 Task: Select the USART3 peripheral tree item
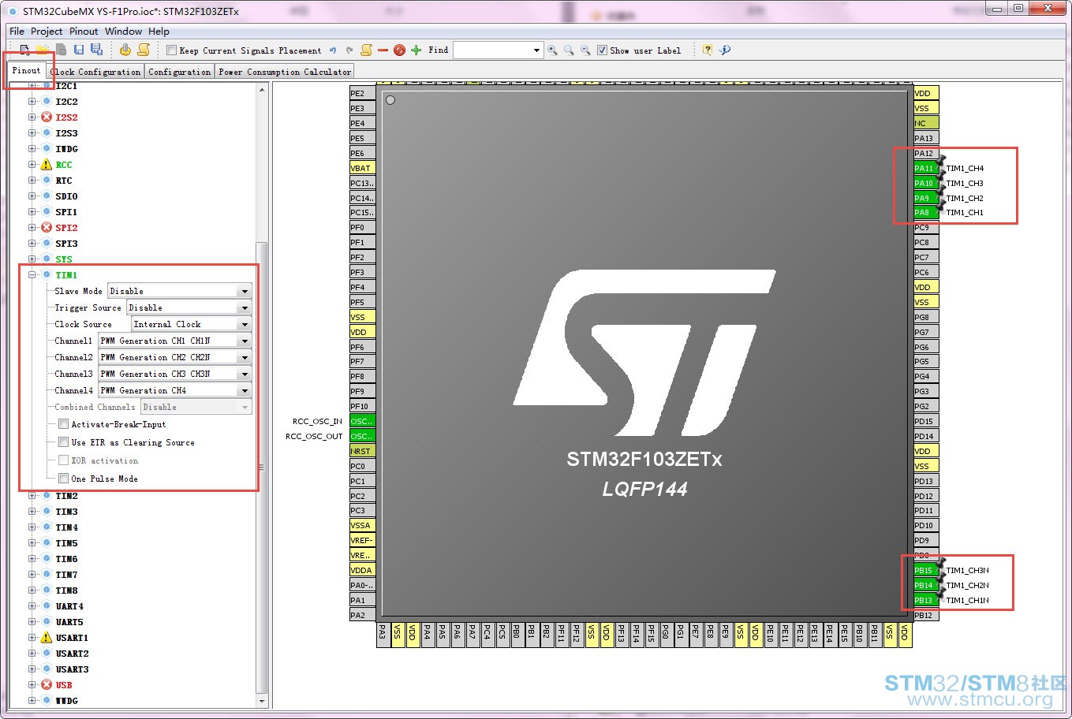click(x=72, y=669)
